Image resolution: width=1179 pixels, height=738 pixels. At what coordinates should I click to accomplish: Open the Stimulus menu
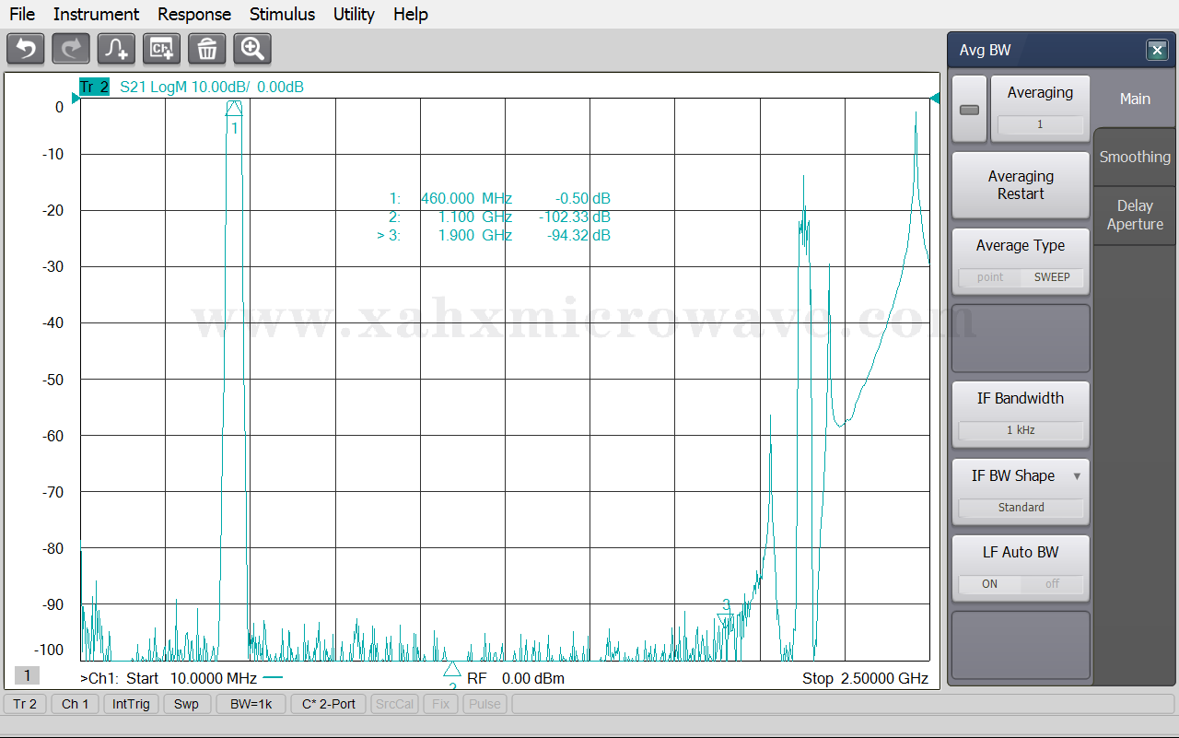pos(282,14)
